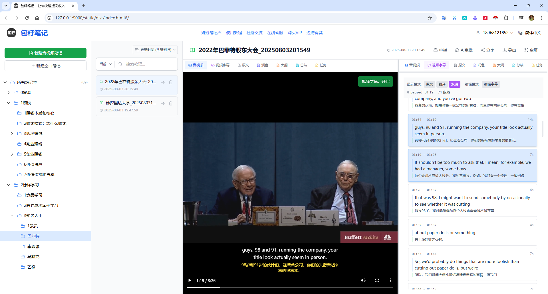The image size is (548, 294).
Task: Switch the display mode to 原文
Action: pyautogui.click(x=429, y=84)
